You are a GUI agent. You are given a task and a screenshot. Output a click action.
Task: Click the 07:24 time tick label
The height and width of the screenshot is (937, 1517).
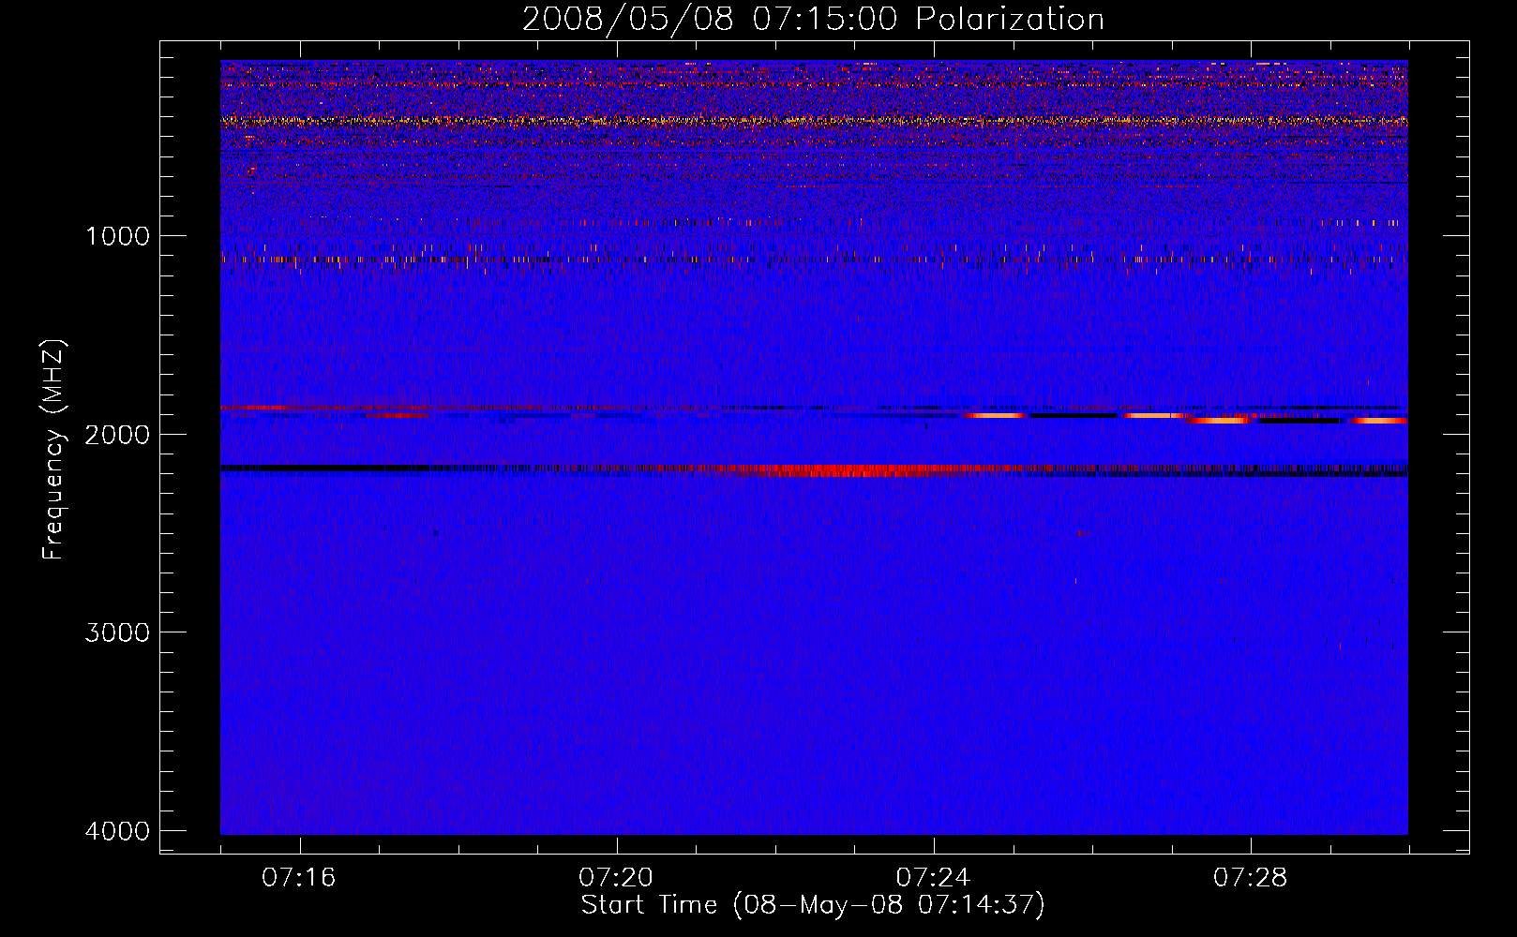(x=933, y=878)
